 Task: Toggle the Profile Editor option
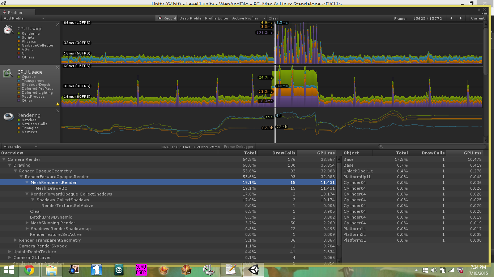[x=217, y=18]
